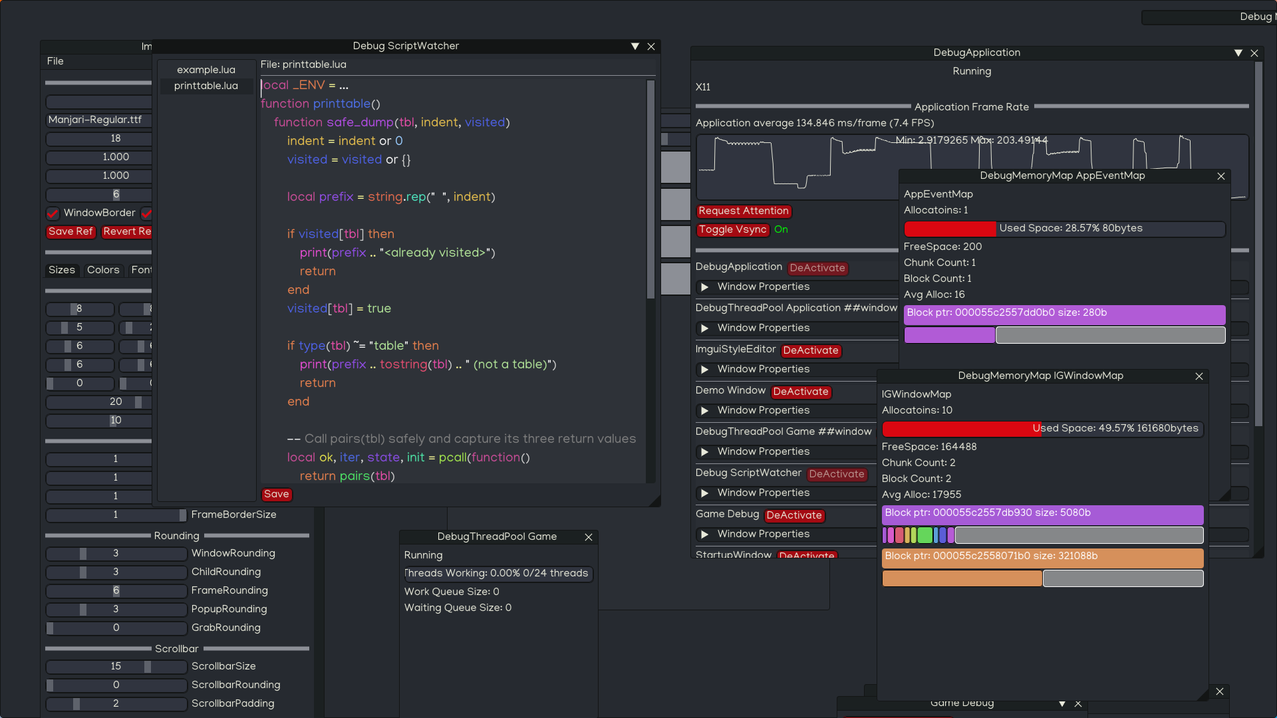Close the DebugMemoryMap AppEventMap window
1277x718 pixels.
tap(1221, 176)
